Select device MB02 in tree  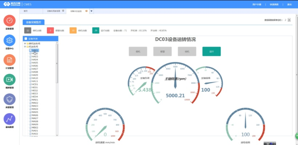click(x=35, y=128)
